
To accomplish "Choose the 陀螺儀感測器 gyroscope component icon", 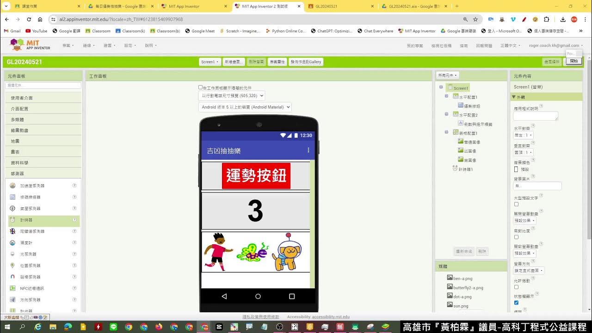I will tap(12, 231).
